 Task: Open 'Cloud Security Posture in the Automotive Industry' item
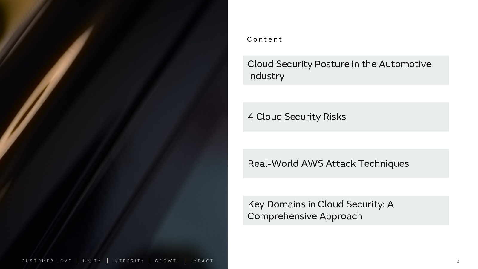point(346,70)
